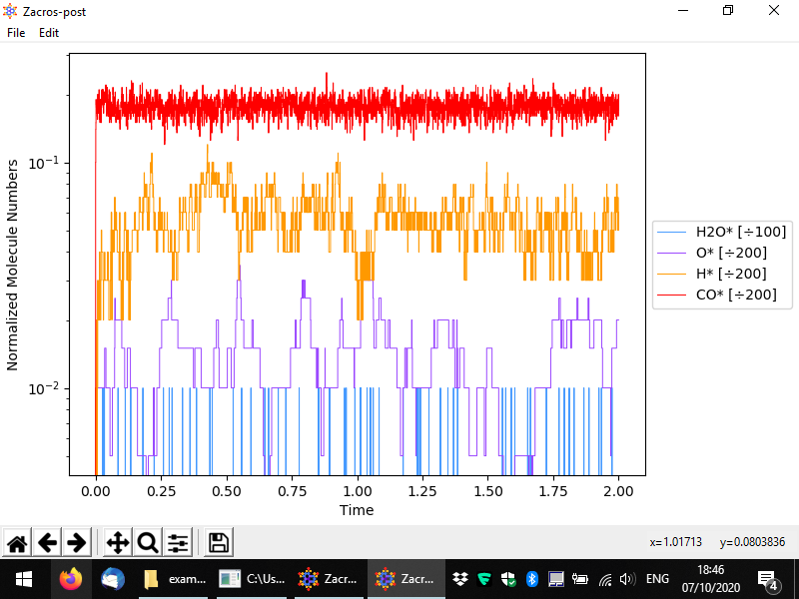Save the figure with floppy icon
Screen dimensions: 799x599
coord(219,543)
